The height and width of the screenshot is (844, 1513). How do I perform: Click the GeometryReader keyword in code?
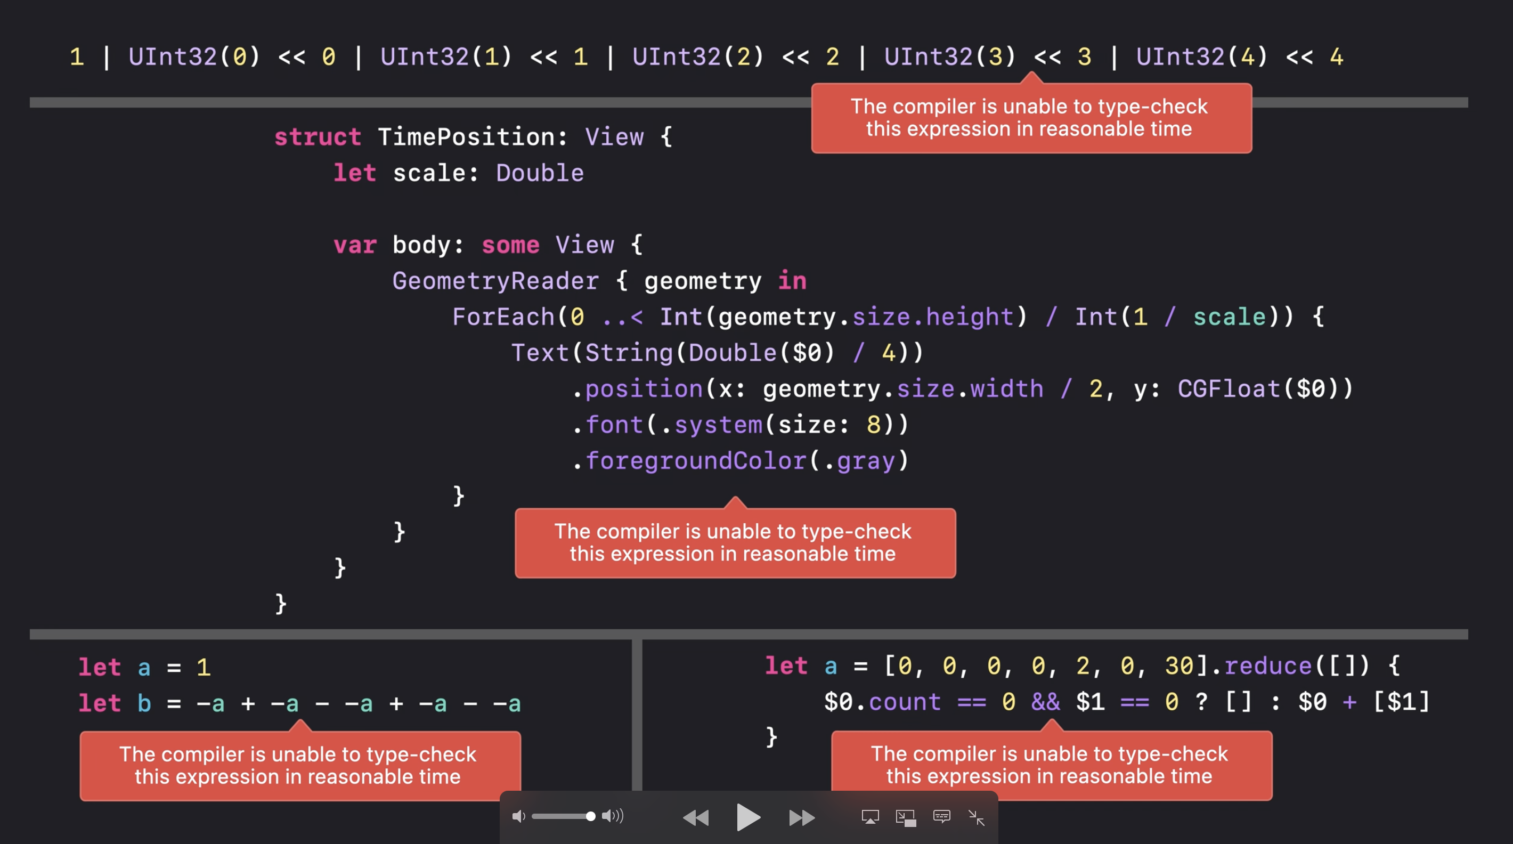[495, 281]
